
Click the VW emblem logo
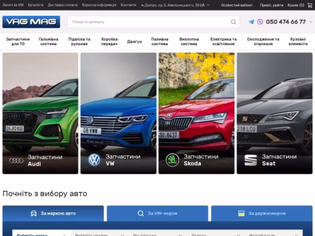click(94, 160)
